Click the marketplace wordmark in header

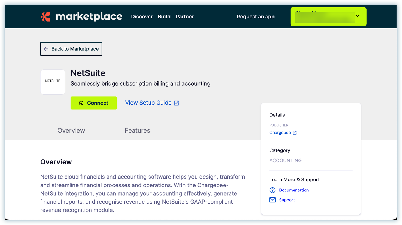tap(89, 17)
